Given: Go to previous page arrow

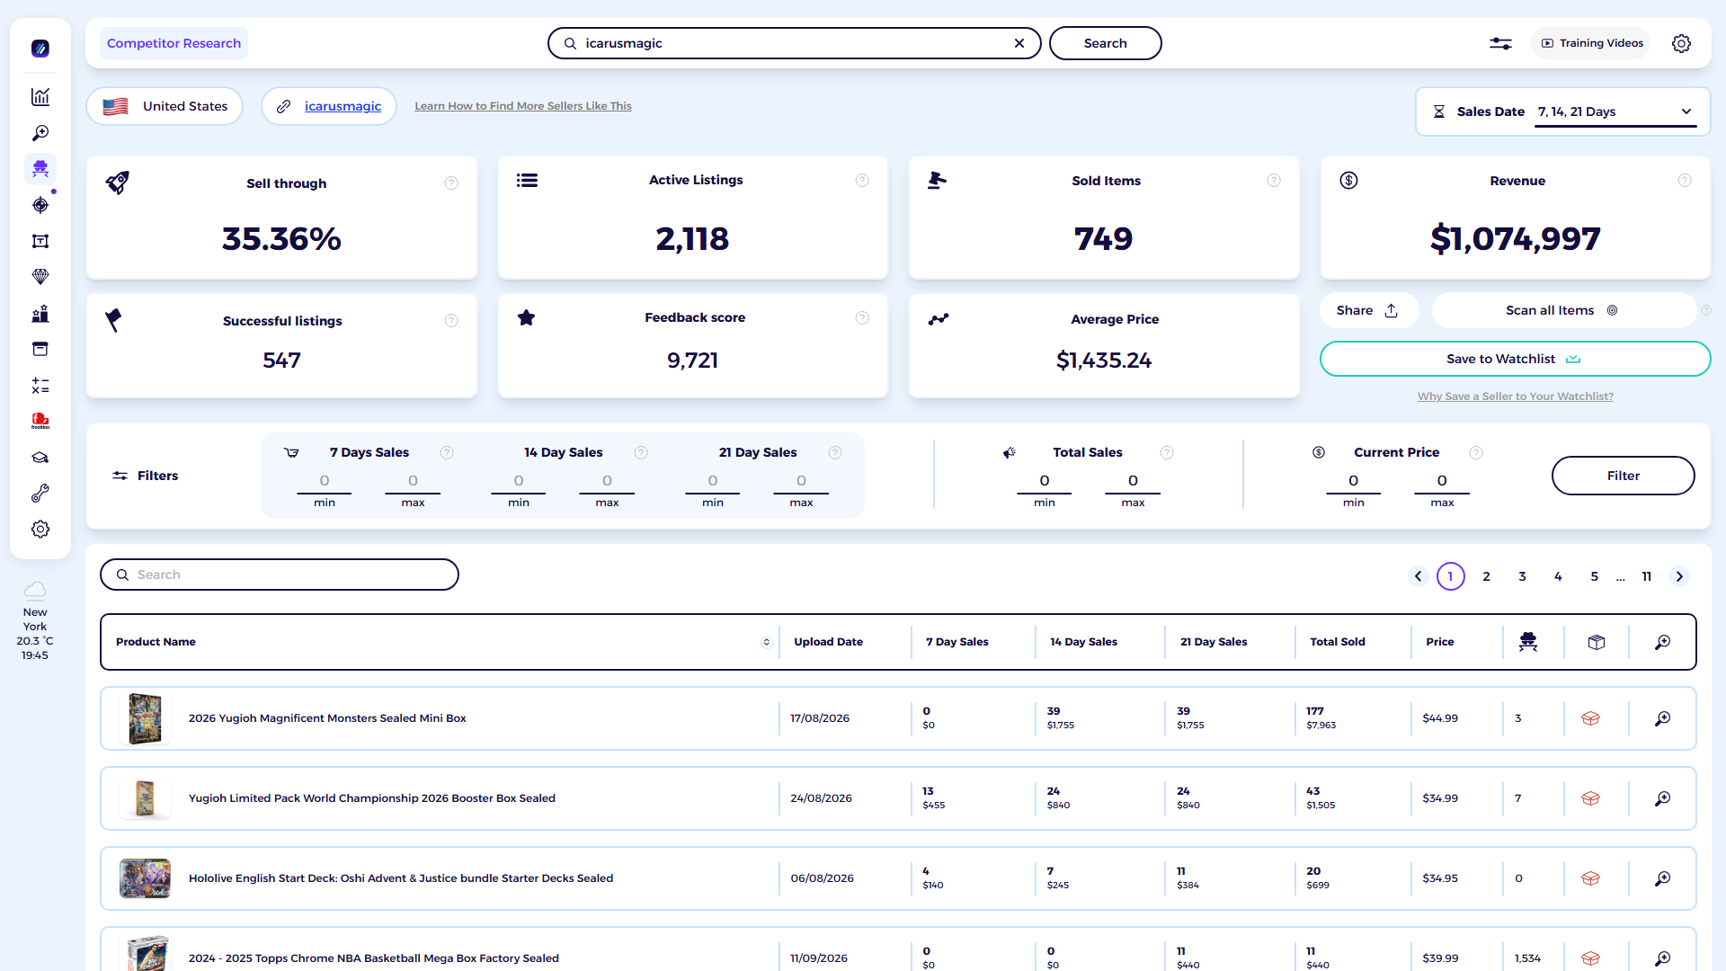Looking at the screenshot, I should (1419, 576).
